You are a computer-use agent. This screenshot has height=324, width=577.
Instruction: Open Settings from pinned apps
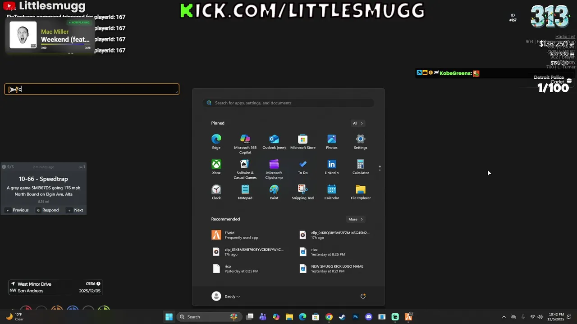pos(361,142)
